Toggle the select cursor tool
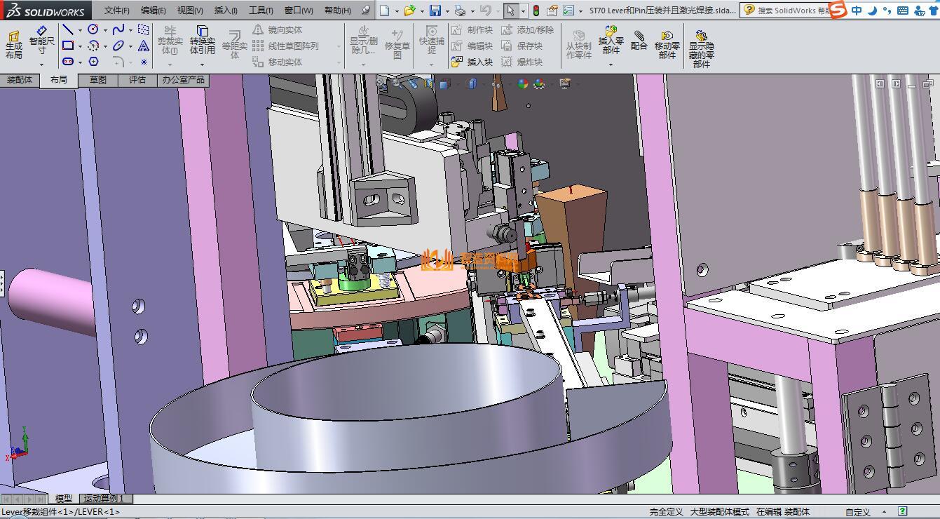This screenshot has width=940, height=519. (x=510, y=11)
